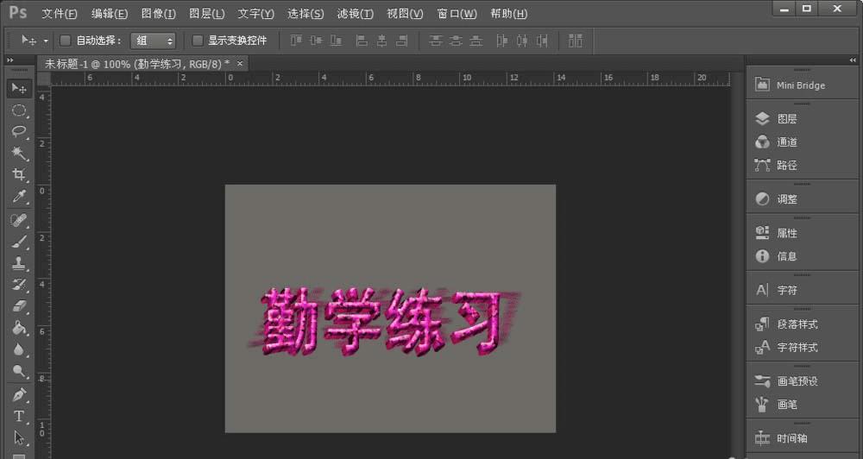Image resolution: width=863 pixels, height=459 pixels.
Task: Select the Horizontal Type tool
Action: coord(19,417)
